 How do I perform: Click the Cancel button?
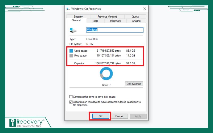(x=119, y=116)
